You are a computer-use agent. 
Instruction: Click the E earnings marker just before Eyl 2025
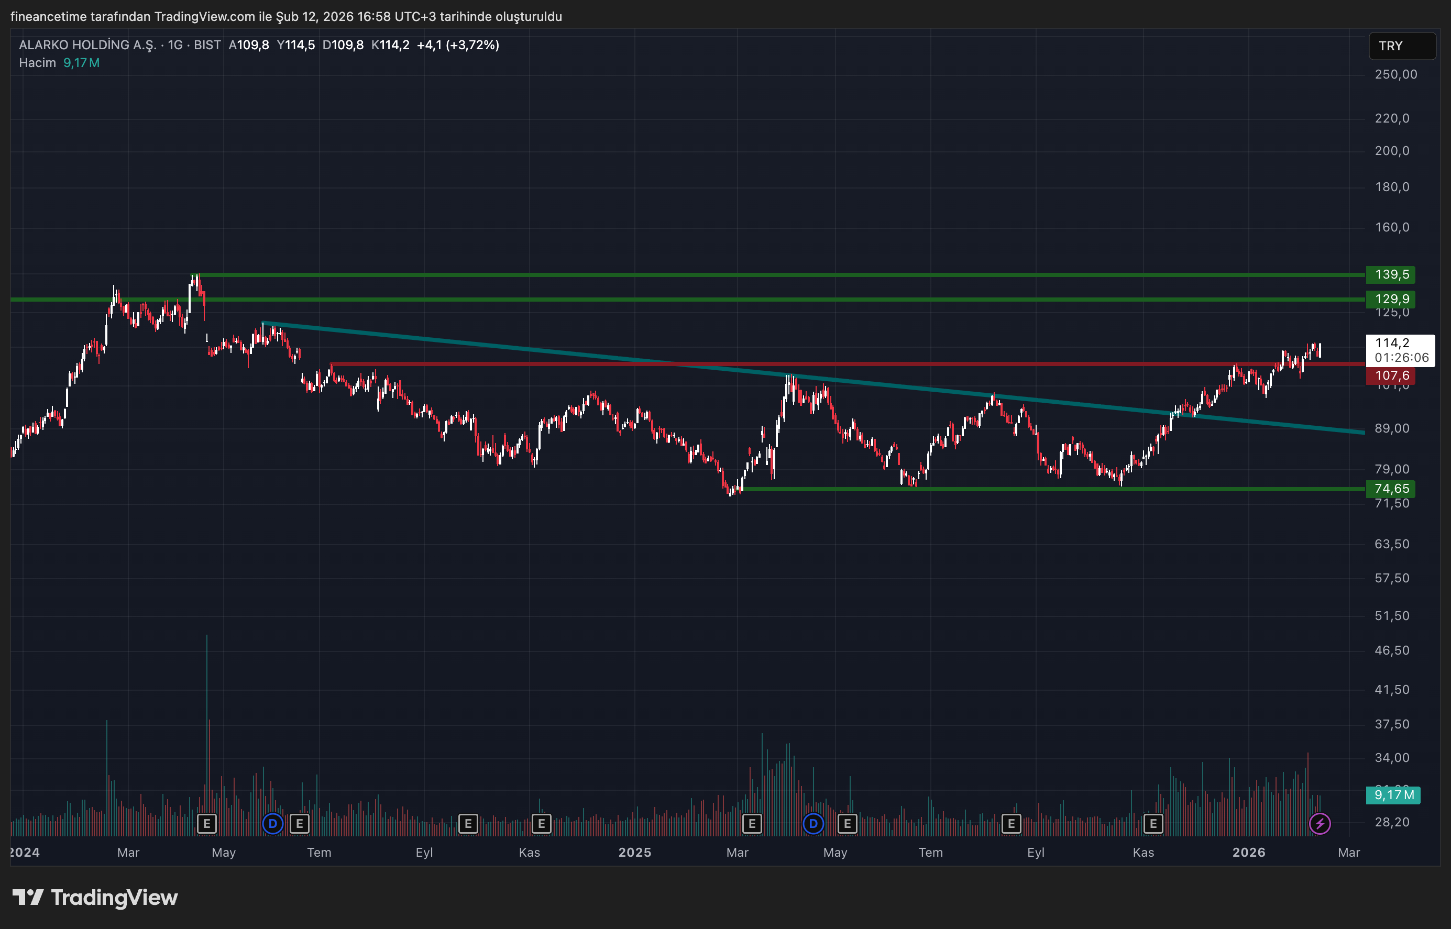pyautogui.click(x=1011, y=823)
